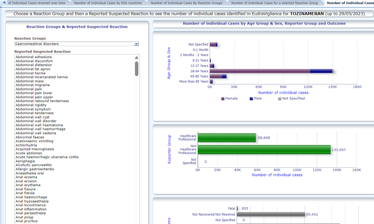Click the Male legend color swatch

(x=251, y=99)
